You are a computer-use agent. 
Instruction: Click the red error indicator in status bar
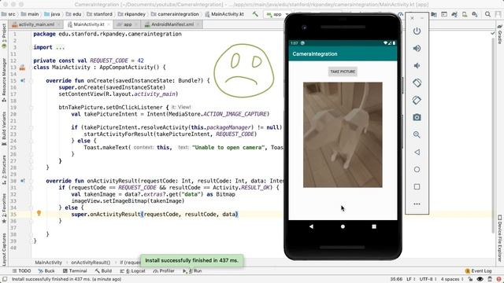pyautogui.click(x=498, y=279)
